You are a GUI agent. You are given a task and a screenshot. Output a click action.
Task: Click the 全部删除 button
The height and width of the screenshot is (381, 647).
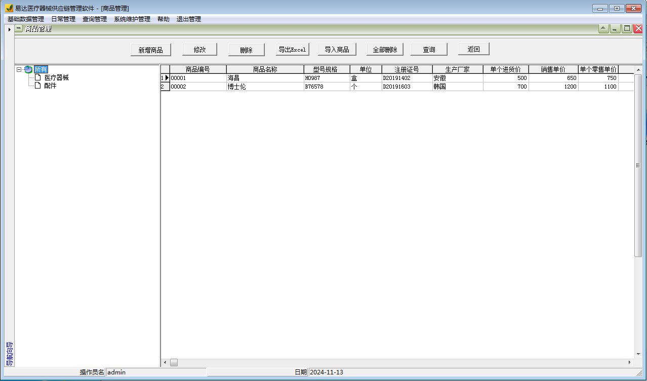tap(385, 50)
